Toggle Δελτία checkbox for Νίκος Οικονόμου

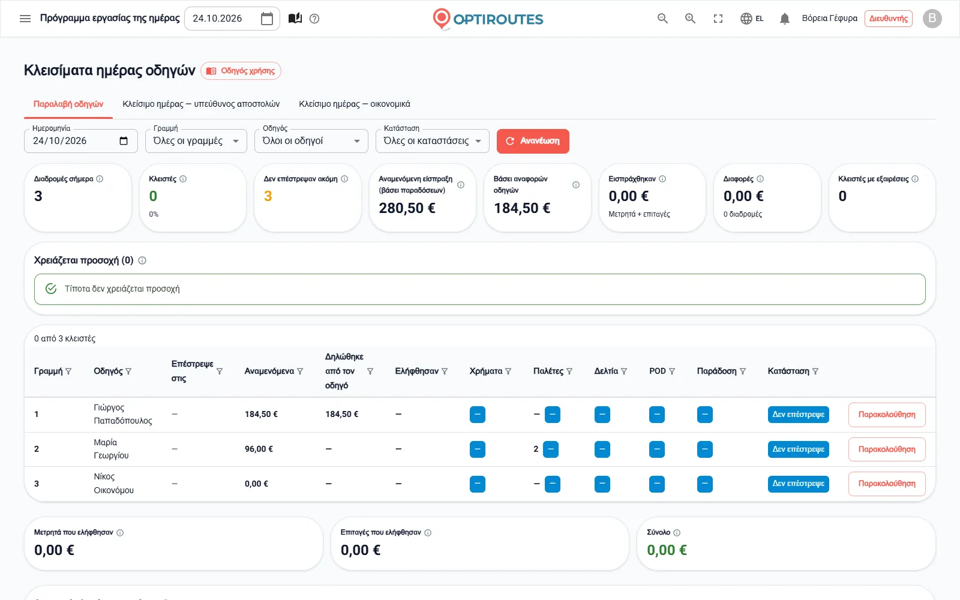602,484
